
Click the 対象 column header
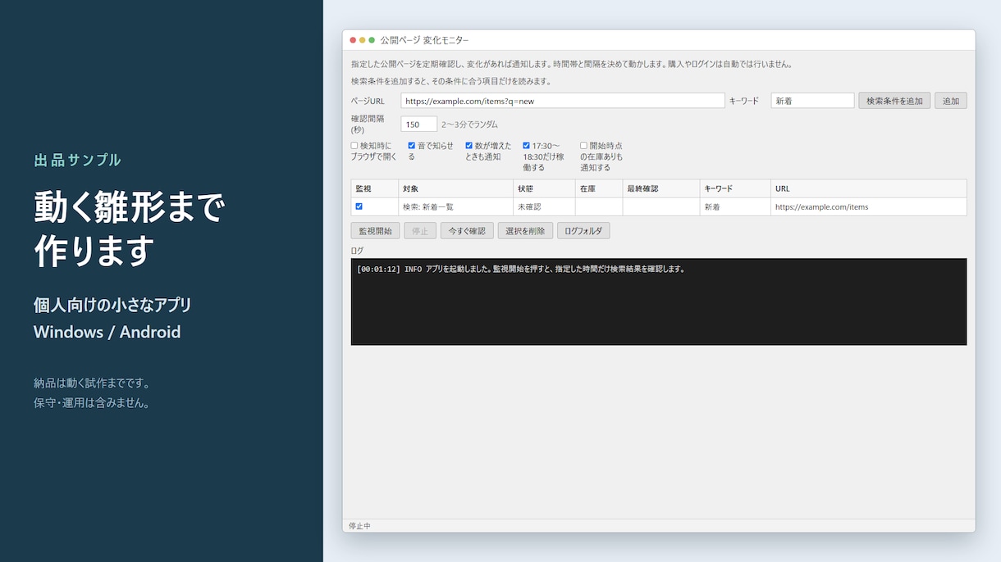click(456, 188)
